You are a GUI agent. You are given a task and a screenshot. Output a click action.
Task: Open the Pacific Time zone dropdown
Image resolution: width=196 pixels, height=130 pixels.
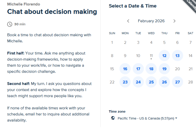(x=147, y=118)
